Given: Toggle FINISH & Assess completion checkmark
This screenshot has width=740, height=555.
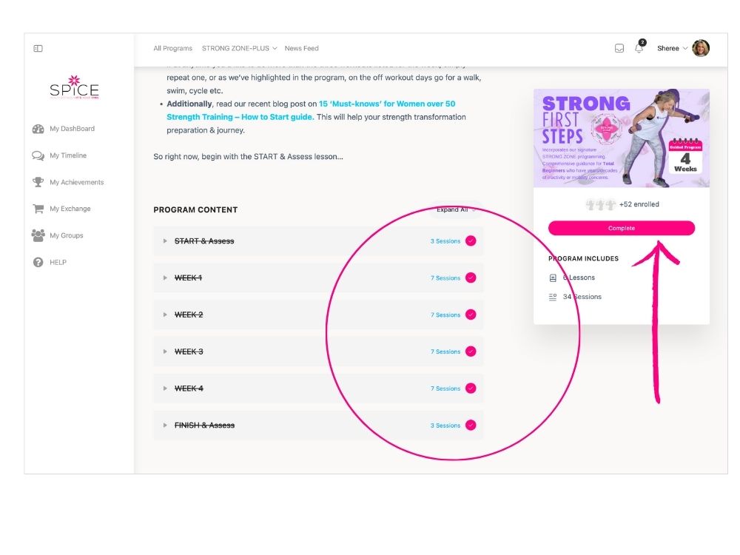Looking at the screenshot, I should [x=471, y=425].
